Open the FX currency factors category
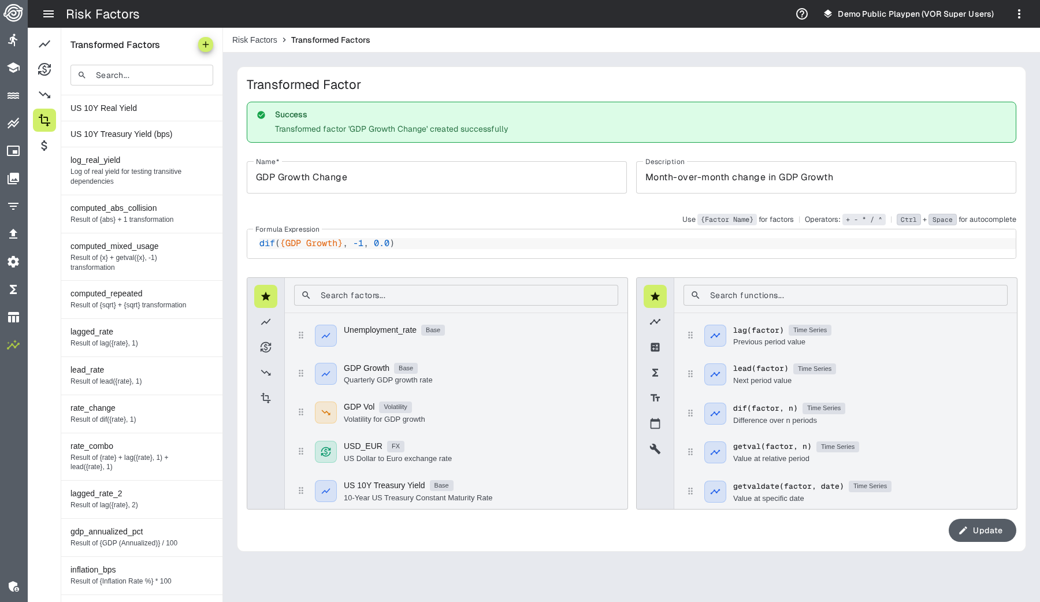The height and width of the screenshot is (602, 1040). (266, 347)
